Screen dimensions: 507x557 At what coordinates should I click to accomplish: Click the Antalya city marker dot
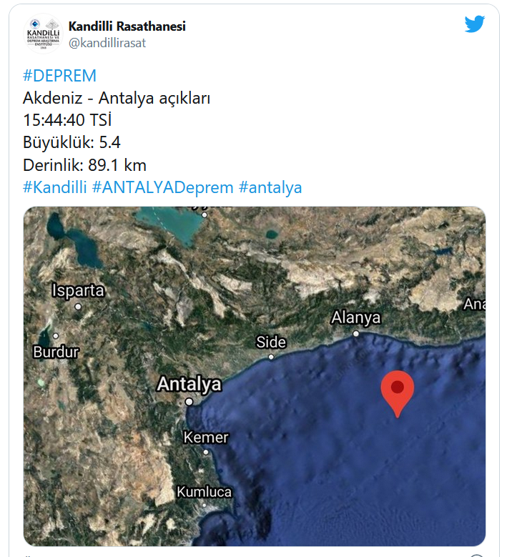tap(189, 402)
